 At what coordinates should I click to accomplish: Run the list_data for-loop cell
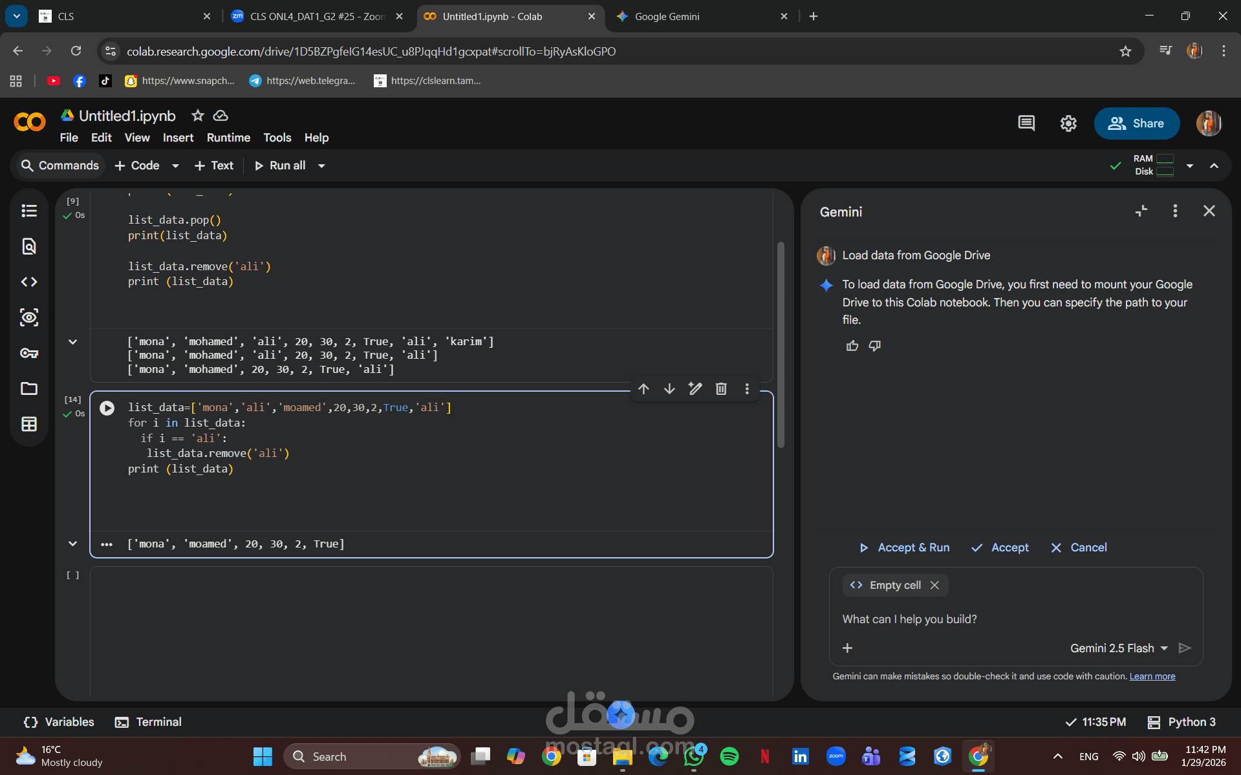107,407
